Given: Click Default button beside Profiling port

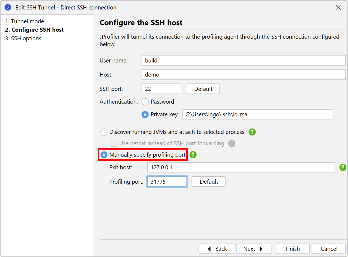Looking at the screenshot, I should click(x=208, y=182).
